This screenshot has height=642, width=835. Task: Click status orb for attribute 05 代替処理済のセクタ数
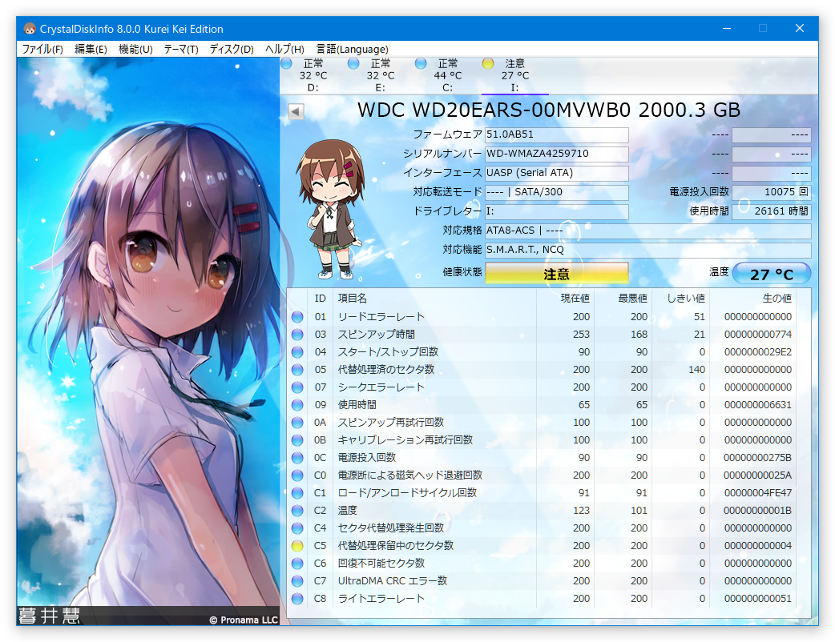pyautogui.click(x=297, y=370)
